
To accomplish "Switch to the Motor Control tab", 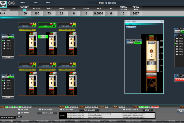I will (x=60, y=121).
